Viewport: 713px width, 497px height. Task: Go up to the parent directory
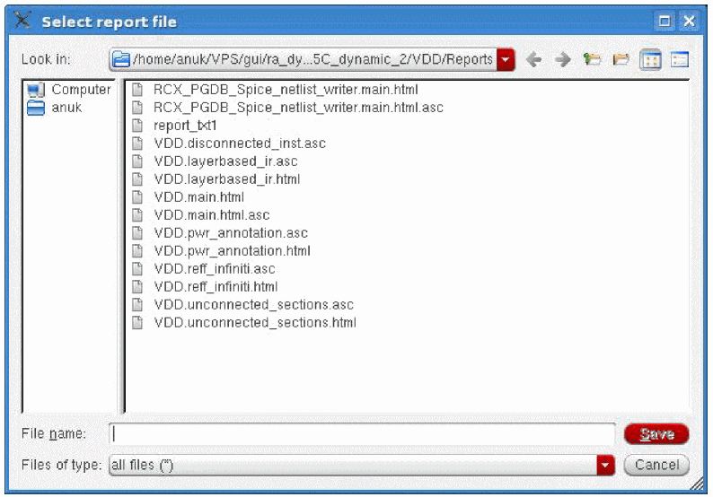(x=592, y=59)
